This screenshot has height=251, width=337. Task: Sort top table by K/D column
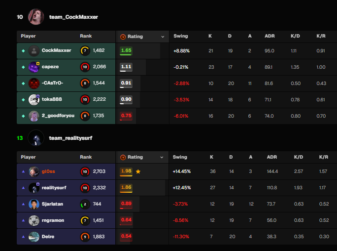point(295,36)
